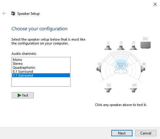Image resolution: width=160 pixels, height=139 pixels.
Task: Test the left front speaker icon
Action: 108,48
